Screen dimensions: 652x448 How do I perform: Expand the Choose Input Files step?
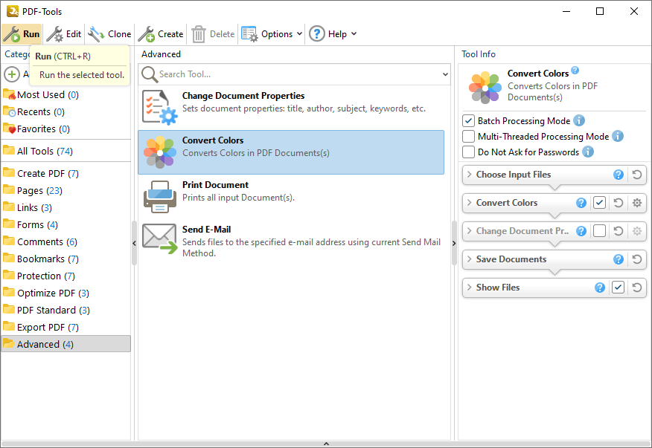point(470,175)
